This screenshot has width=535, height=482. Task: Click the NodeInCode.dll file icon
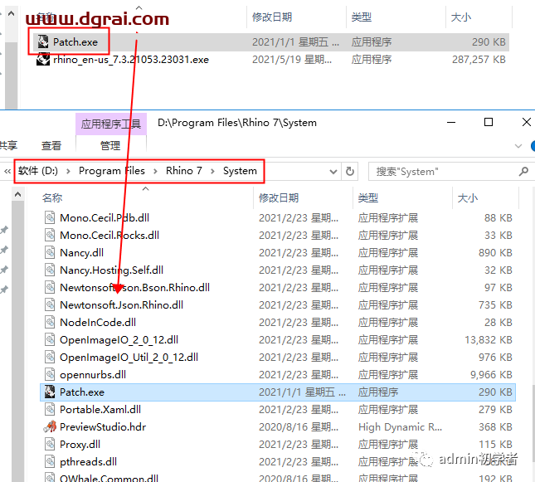tap(50, 322)
